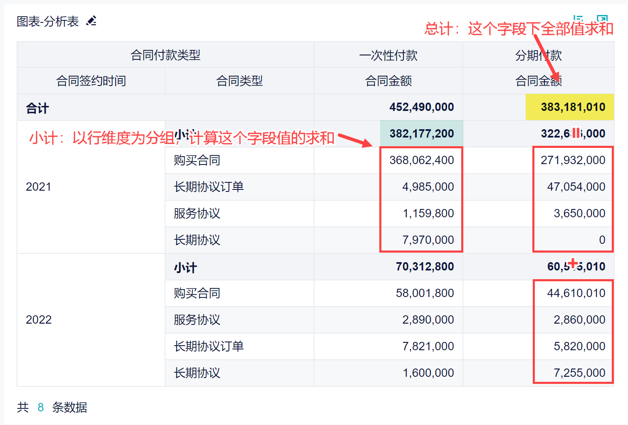Click the red plus marker on 2022 subtotal
The image size is (628, 425).
pos(573,263)
